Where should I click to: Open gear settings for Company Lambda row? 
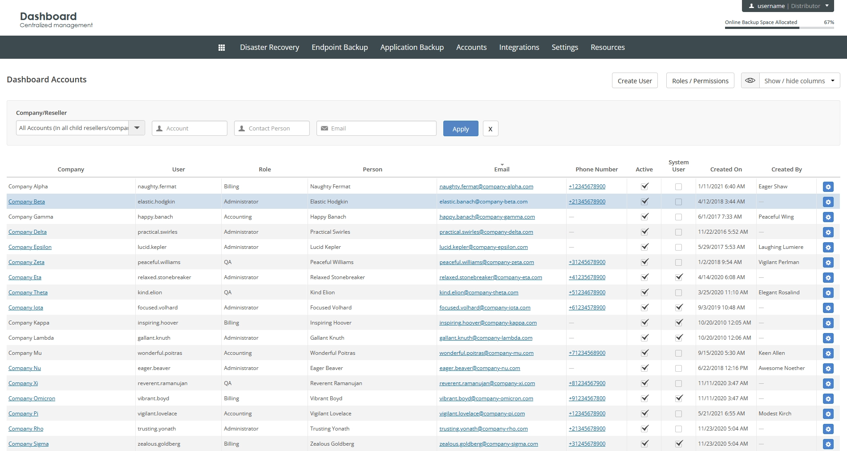point(828,338)
